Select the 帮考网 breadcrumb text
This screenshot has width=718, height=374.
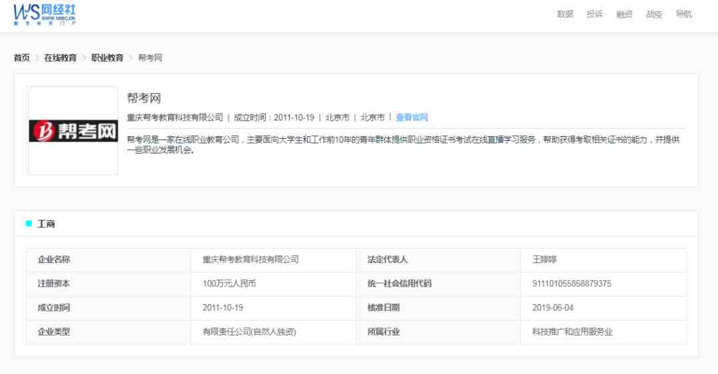tap(150, 58)
